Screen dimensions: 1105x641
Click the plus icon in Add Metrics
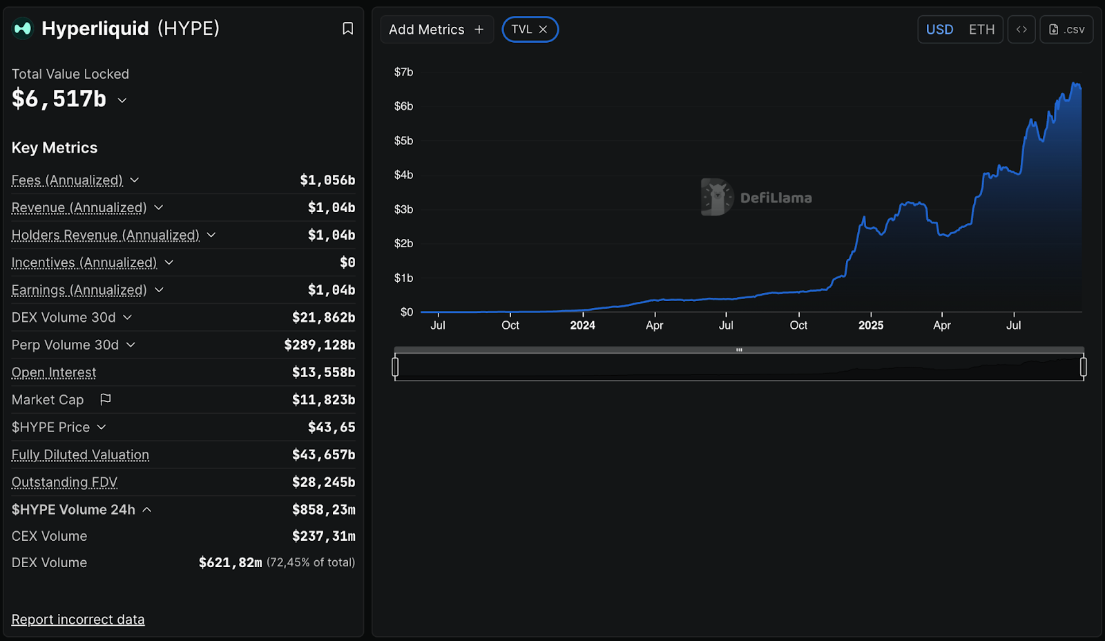[x=479, y=30]
